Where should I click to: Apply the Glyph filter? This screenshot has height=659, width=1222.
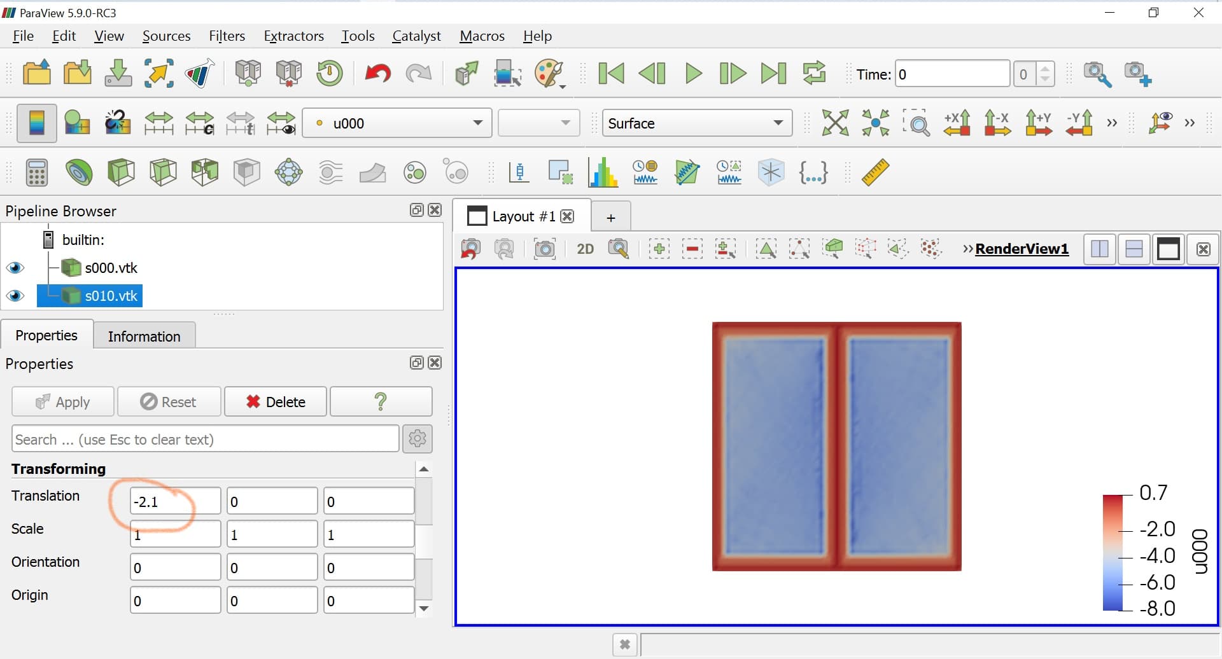289,172
